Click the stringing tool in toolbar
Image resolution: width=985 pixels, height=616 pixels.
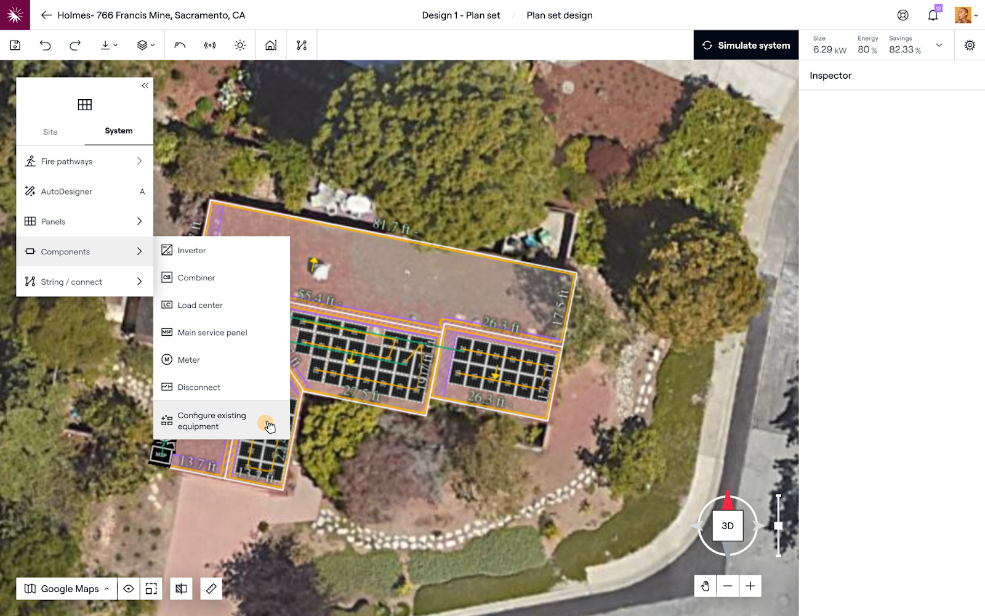click(x=301, y=45)
